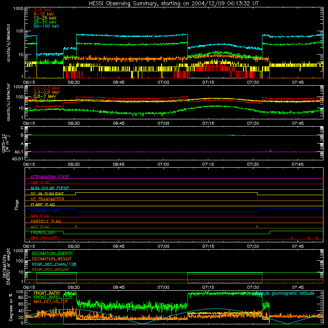The image size is (328, 328).
Task: Click the SC_IN_SUNLIGHT flag label
Action: pos(47,194)
